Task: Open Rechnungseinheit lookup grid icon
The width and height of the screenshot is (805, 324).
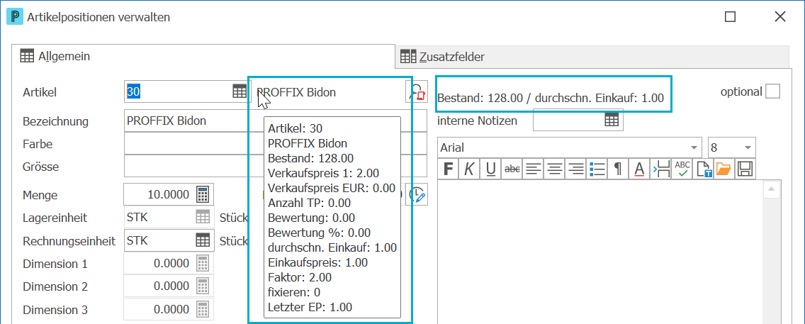Action: click(x=203, y=240)
